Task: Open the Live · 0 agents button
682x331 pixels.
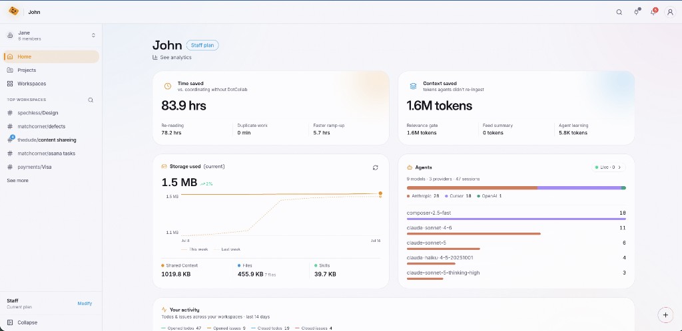Action: pos(609,167)
